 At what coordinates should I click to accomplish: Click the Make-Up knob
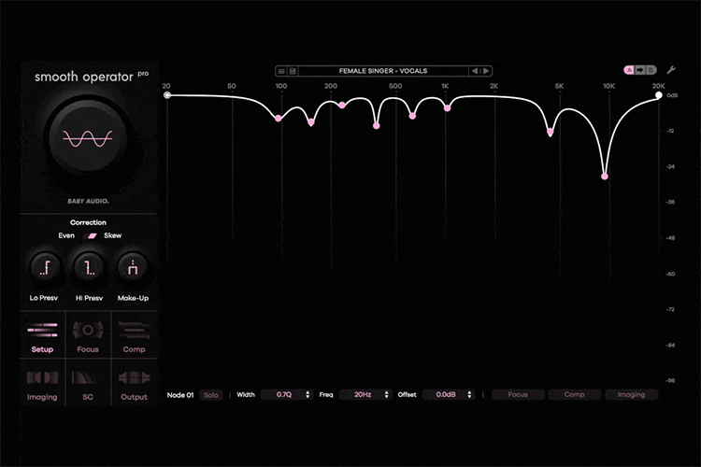(x=133, y=268)
